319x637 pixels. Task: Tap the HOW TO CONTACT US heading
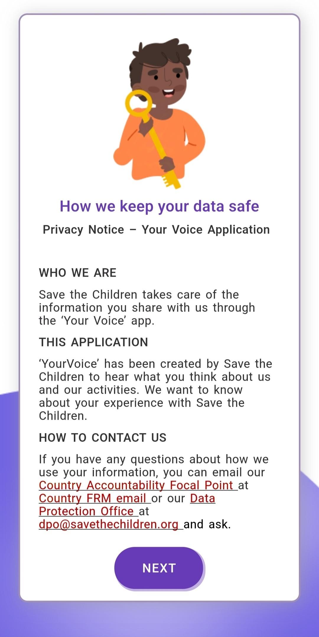pyautogui.click(x=103, y=437)
